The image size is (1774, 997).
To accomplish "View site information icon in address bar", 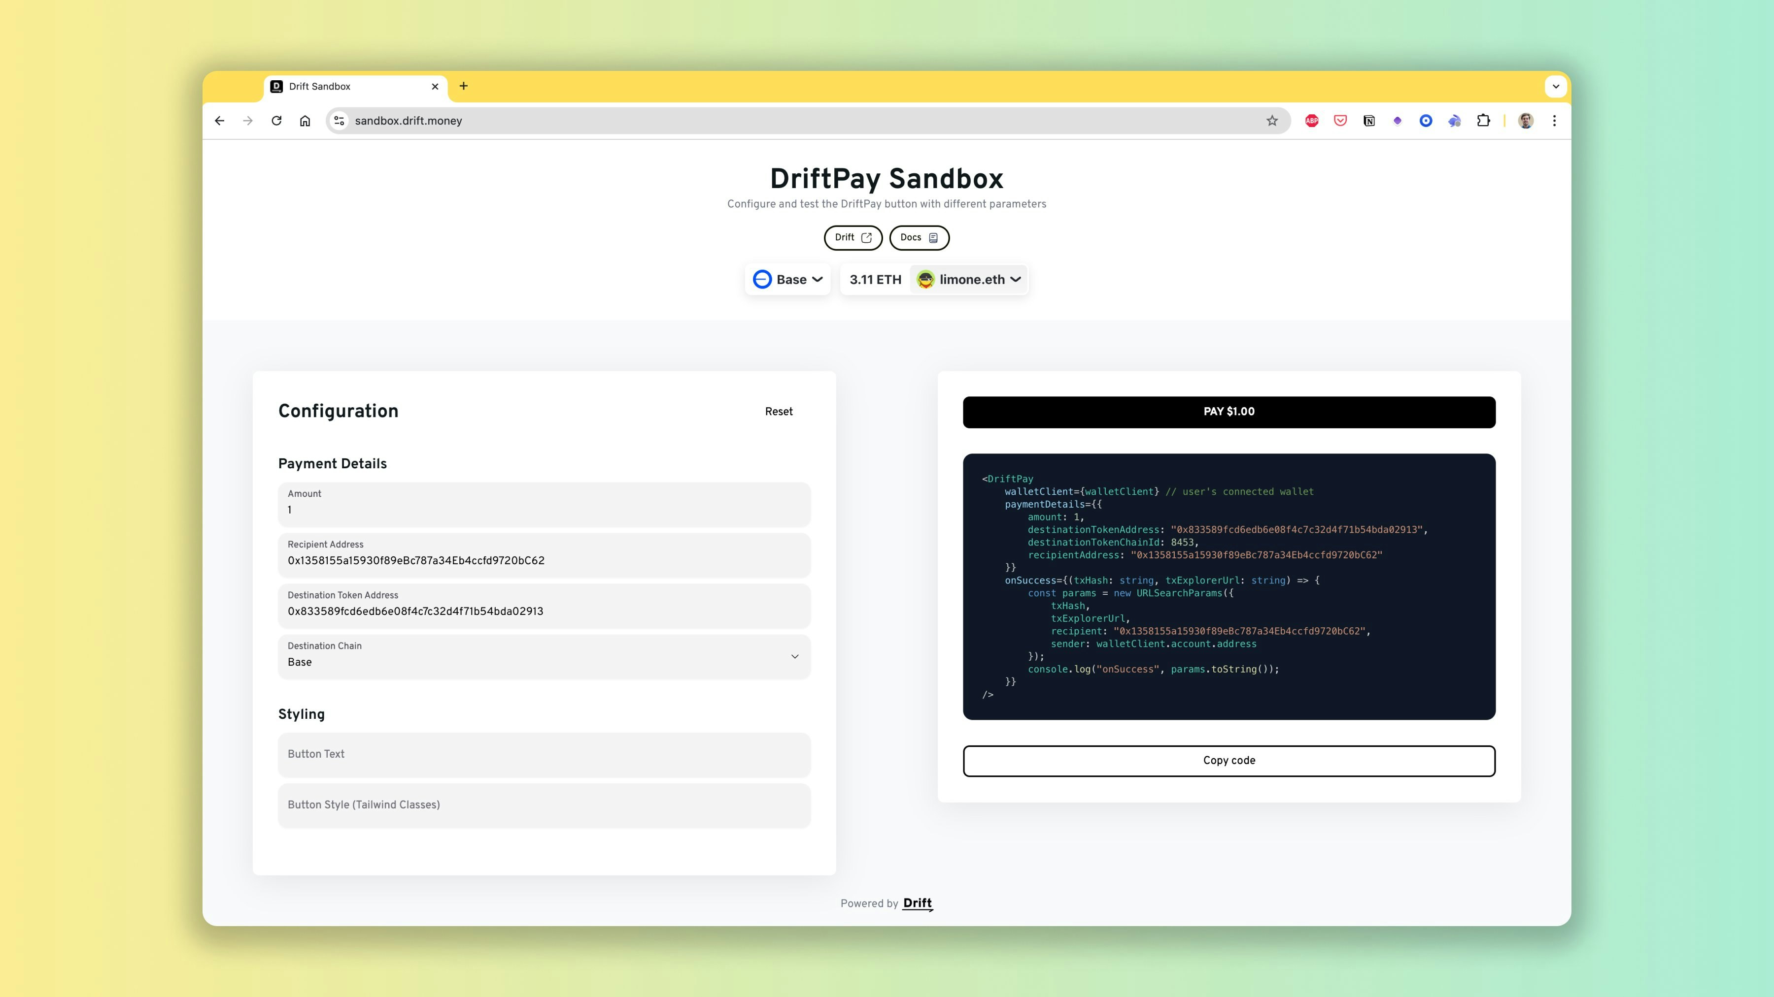I will pos(339,121).
